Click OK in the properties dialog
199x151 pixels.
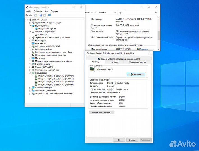119,140
